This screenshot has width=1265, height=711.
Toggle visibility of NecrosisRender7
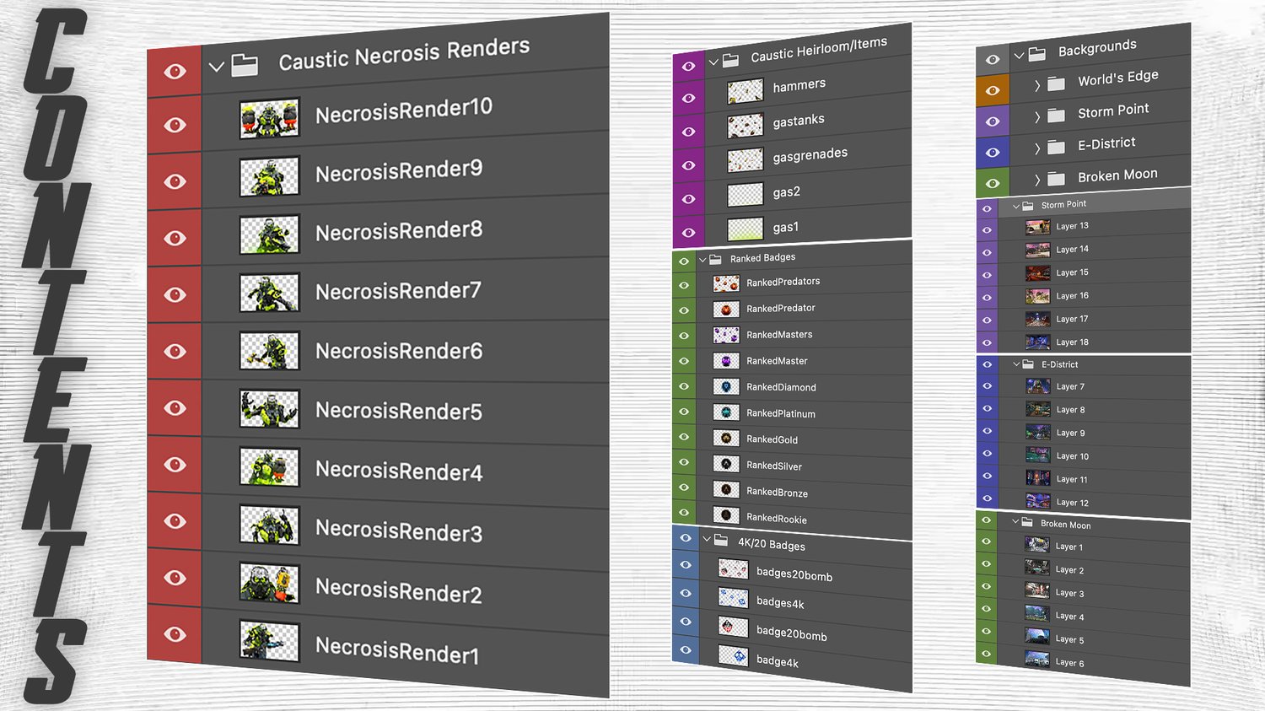click(x=175, y=294)
